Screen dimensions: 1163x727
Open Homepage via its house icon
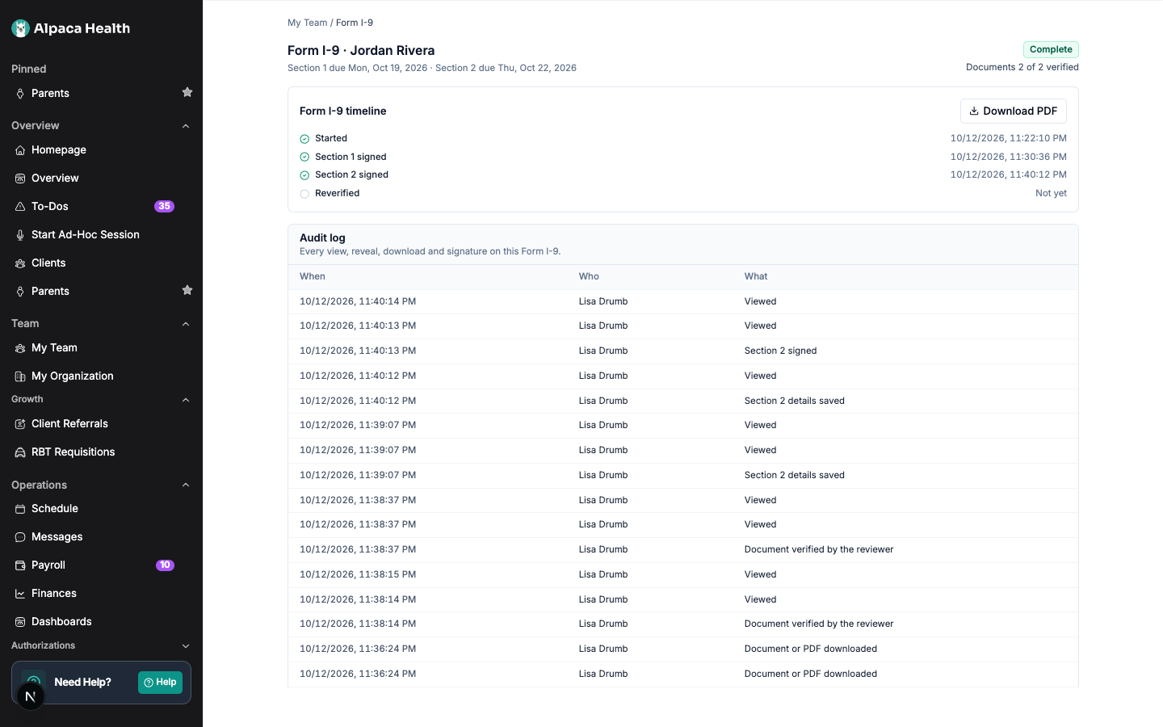tap(20, 150)
